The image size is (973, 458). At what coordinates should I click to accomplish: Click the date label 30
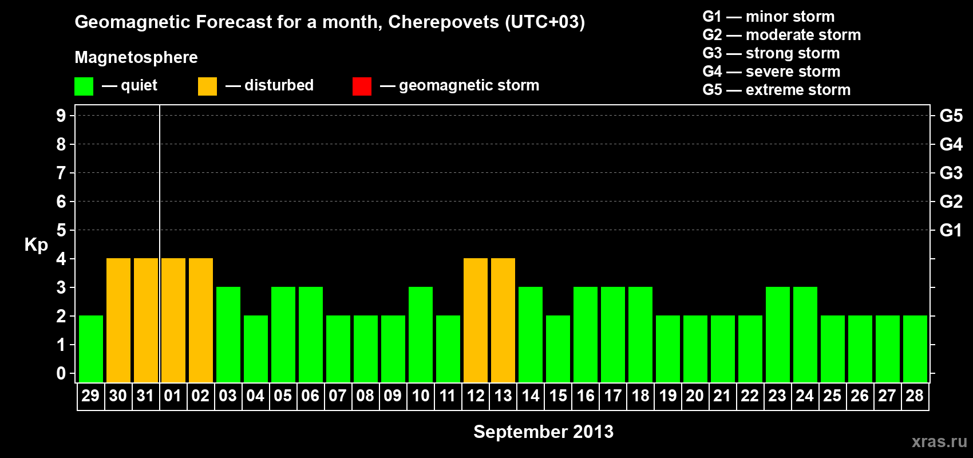(x=118, y=396)
